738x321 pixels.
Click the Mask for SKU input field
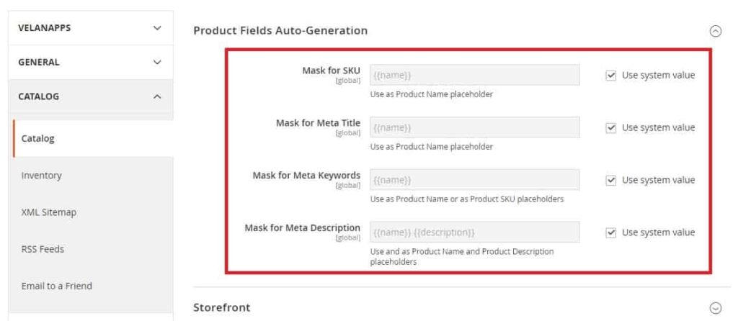tap(474, 75)
